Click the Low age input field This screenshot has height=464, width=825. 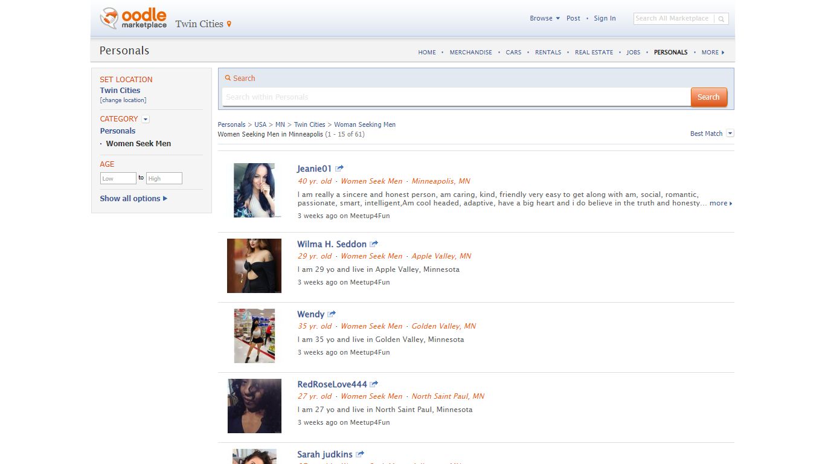pos(118,178)
